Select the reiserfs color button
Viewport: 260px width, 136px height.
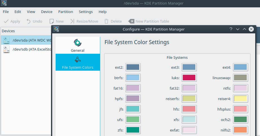pyautogui.click(x=189, y=98)
